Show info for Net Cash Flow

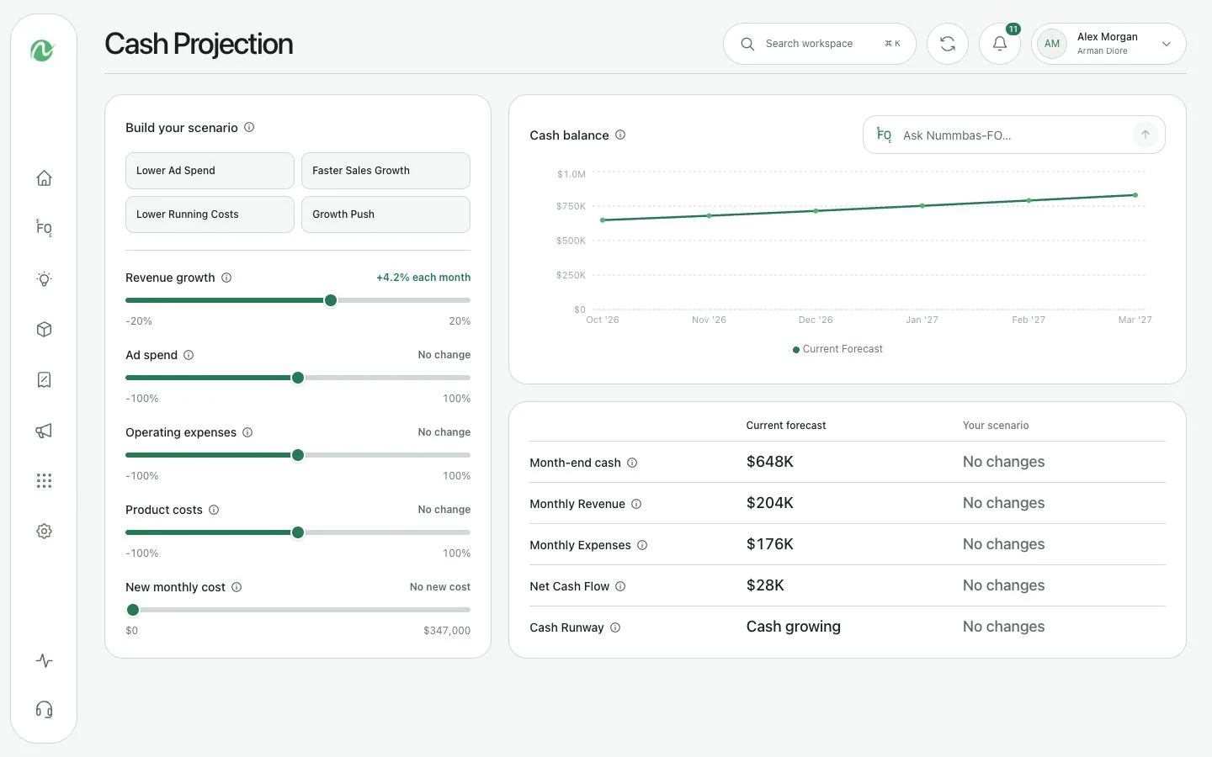click(x=620, y=586)
